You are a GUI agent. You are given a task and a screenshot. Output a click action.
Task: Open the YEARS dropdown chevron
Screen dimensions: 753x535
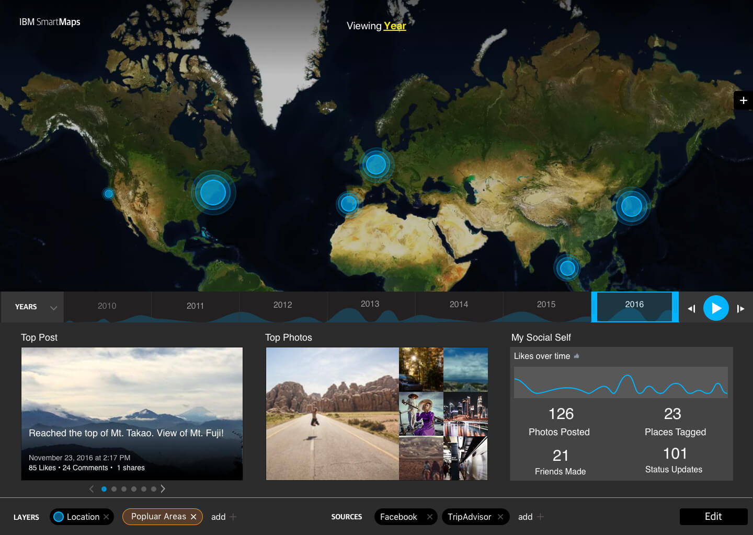pyautogui.click(x=53, y=308)
